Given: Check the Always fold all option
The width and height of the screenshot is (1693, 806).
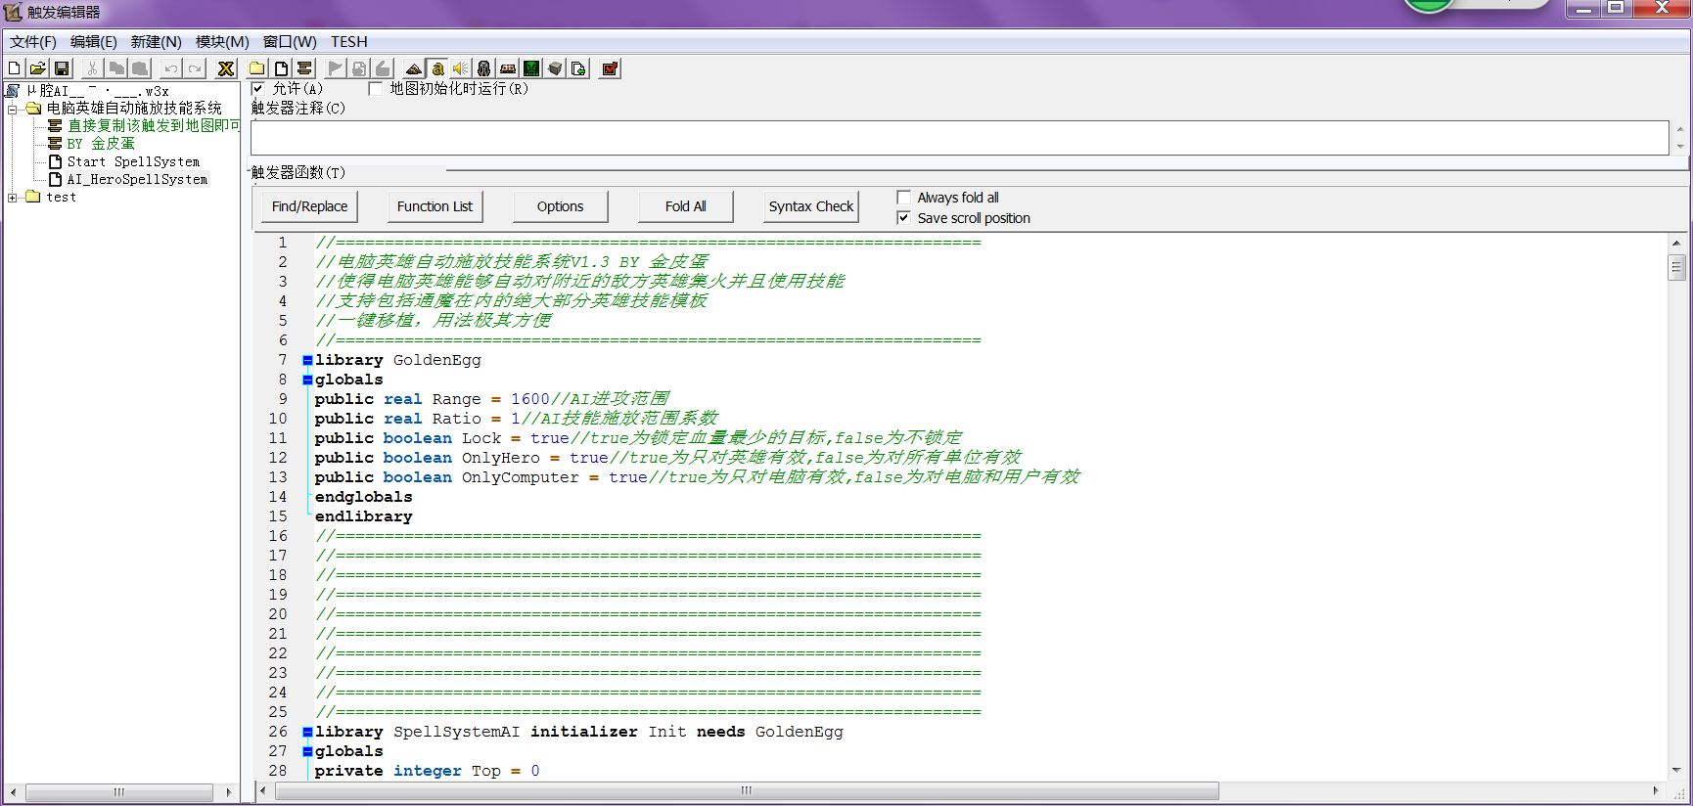Looking at the screenshot, I should pos(904,198).
